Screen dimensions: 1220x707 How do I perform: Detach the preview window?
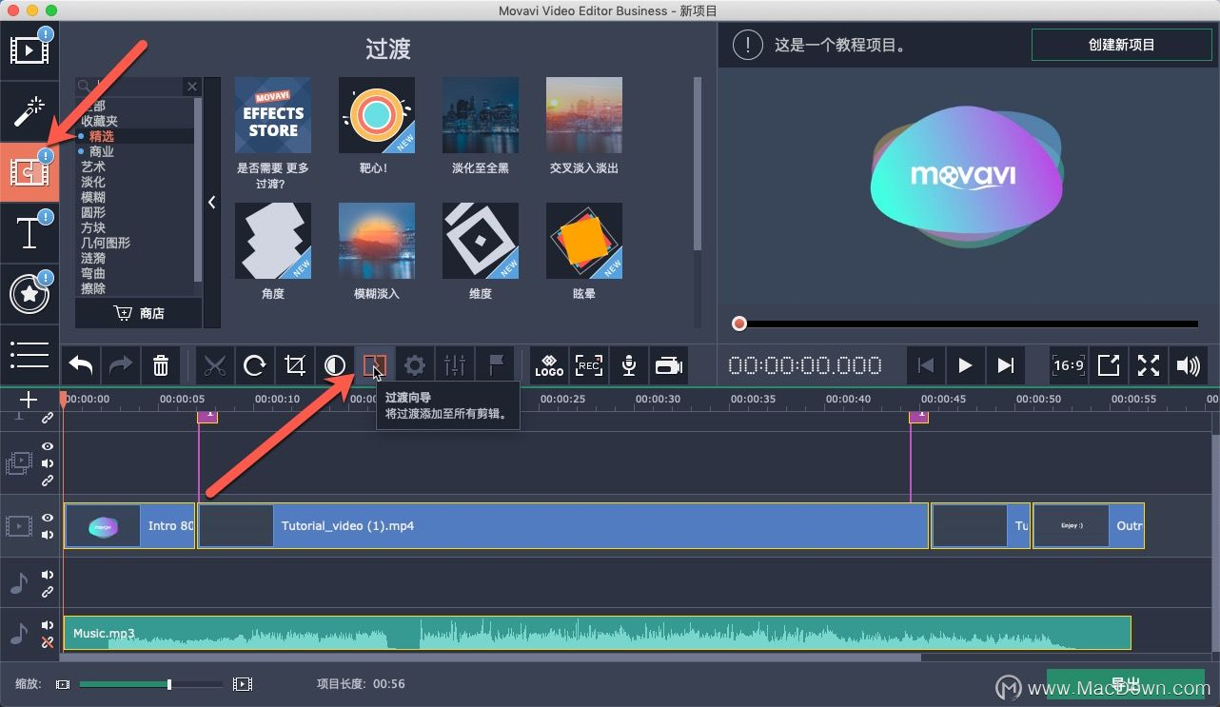[x=1109, y=365]
